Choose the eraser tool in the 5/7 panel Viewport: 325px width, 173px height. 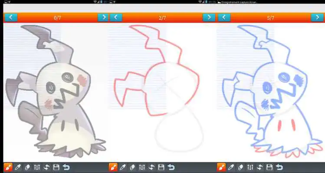click(241, 167)
